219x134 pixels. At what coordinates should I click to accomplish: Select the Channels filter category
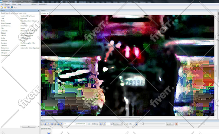click(x=4, y=31)
